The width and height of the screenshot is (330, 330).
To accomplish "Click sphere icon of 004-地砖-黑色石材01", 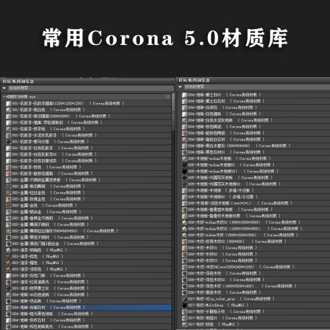I will pos(185,152).
